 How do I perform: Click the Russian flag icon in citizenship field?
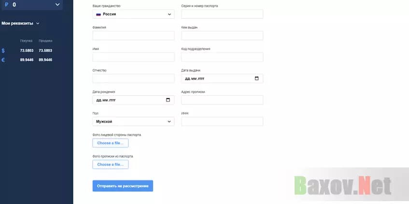point(99,14)
